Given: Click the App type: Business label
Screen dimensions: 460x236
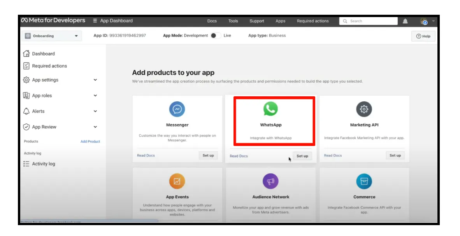Looking at the screenshot, I should point(267,35).
